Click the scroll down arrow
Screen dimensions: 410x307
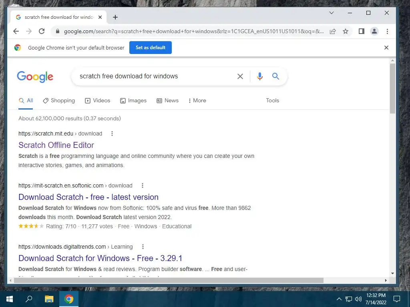(x=392, y=273)
